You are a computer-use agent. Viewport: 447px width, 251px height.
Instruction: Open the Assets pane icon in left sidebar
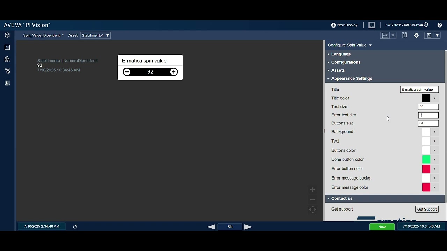click(x=7, y=35)
